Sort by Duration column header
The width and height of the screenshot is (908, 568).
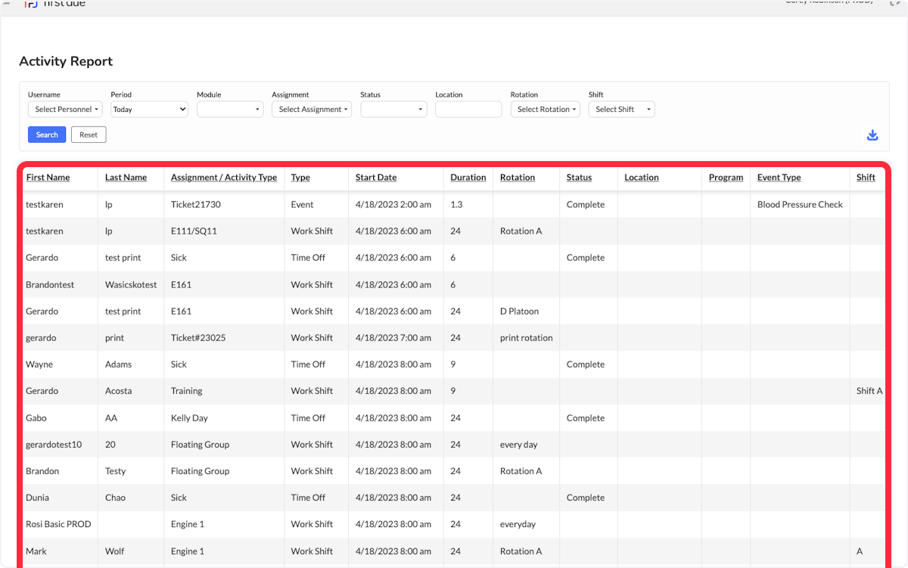pyautogui.click(x=468, y=178)
